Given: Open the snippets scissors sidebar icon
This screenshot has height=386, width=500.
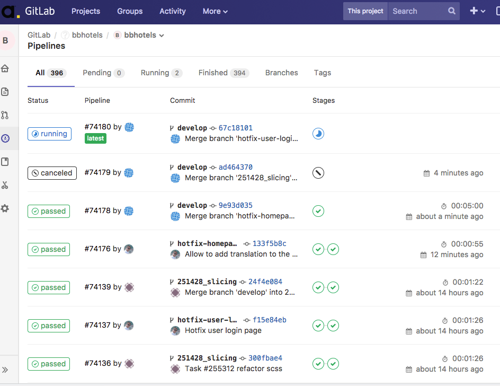Looking at the screenshot, I should coord(5,185).
